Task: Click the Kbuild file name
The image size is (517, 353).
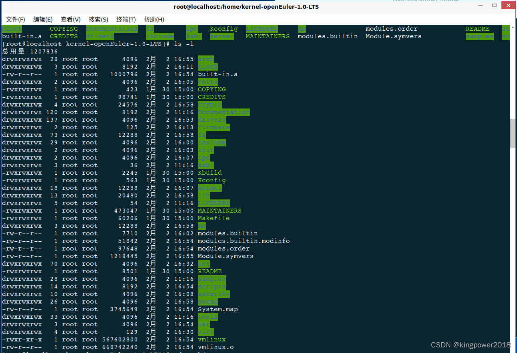Action: coord(210,173)
